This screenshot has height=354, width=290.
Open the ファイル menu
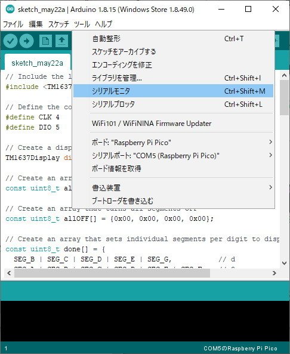click(13, 24)
